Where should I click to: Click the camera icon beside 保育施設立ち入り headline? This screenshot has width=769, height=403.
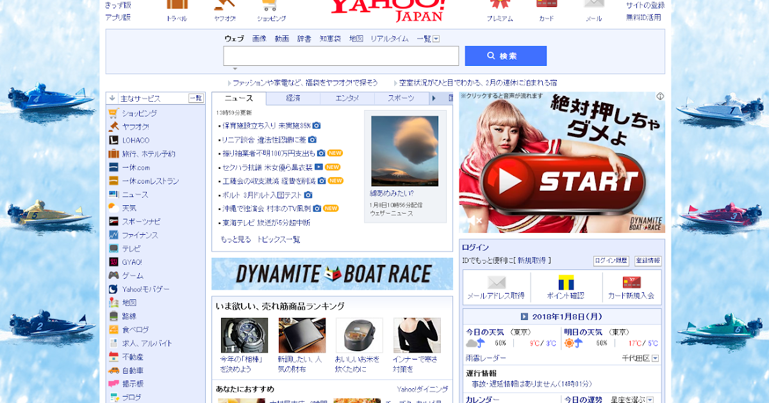pyautogui.click(x=316, y=125)
